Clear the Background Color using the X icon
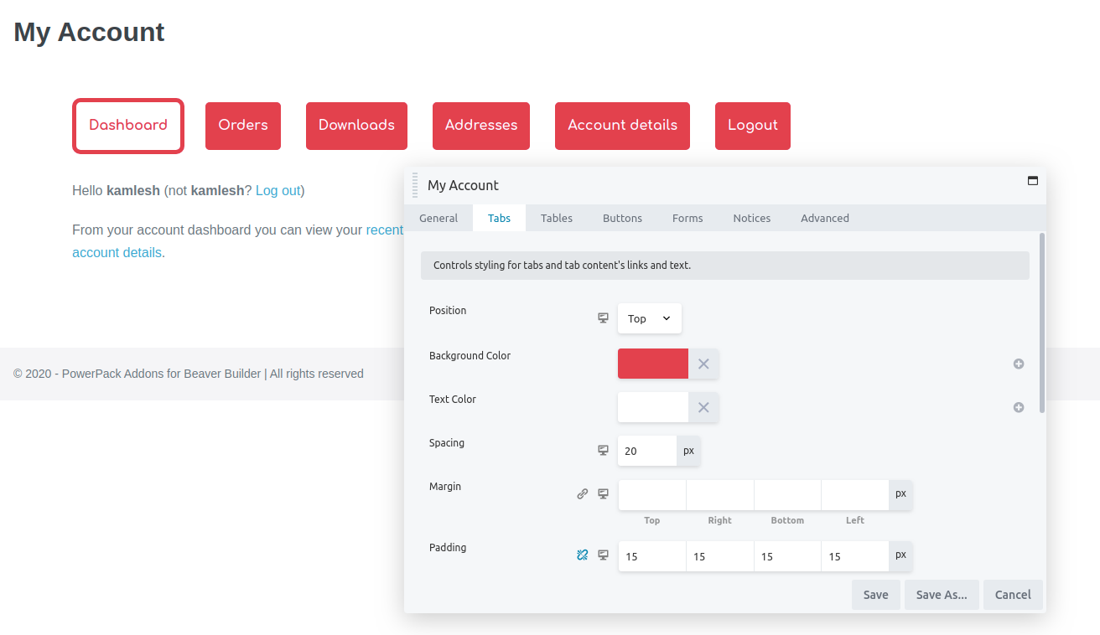The width and height of the screenshot is (1100, 635). pos(703,363)
